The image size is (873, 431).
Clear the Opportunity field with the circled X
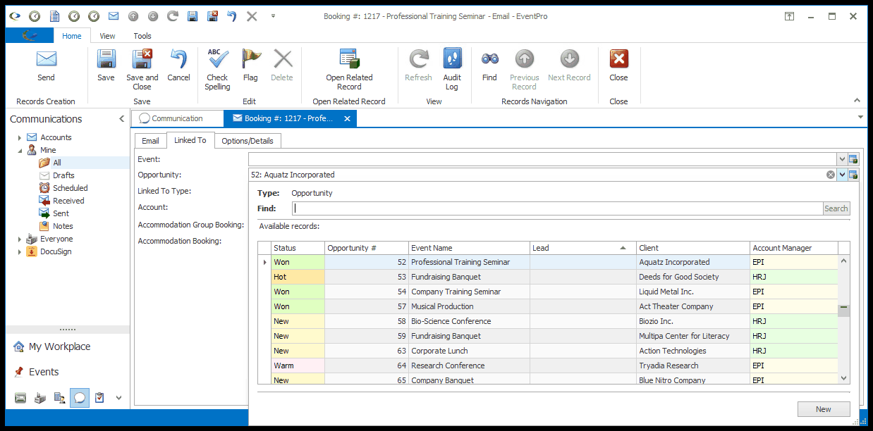(831, 175)
